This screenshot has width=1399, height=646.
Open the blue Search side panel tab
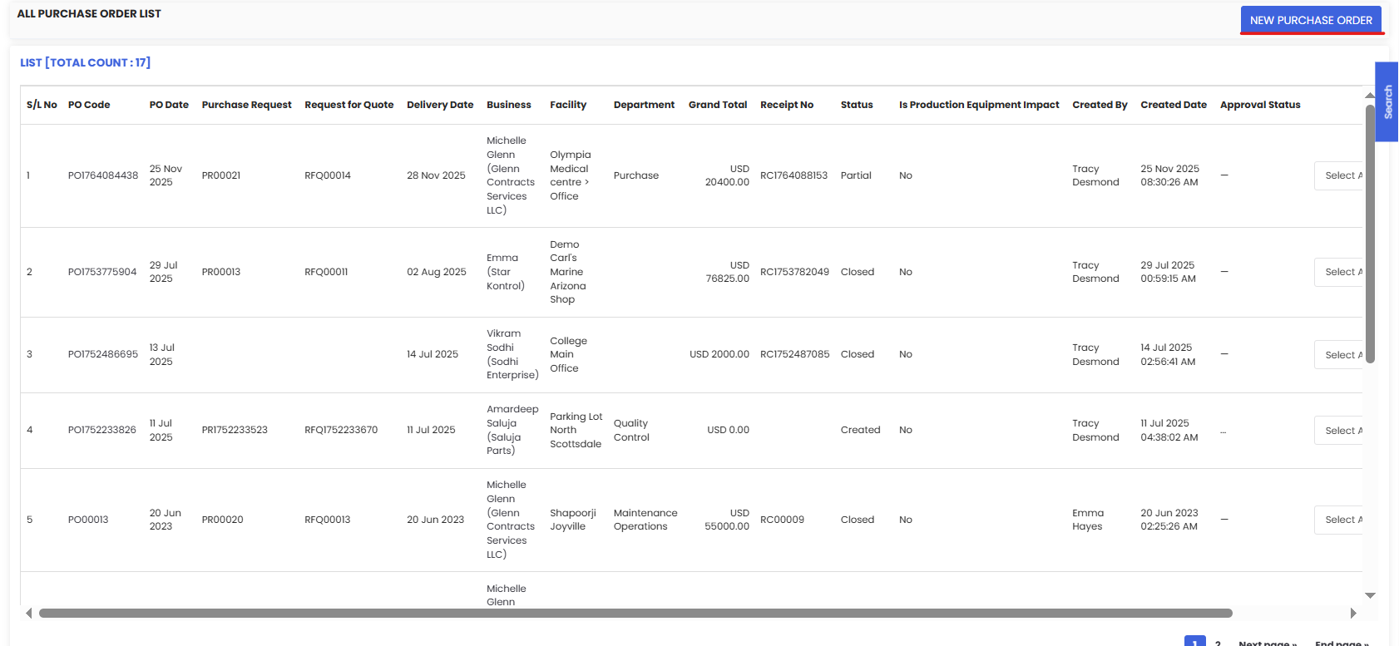click(x=1387, y=101)
